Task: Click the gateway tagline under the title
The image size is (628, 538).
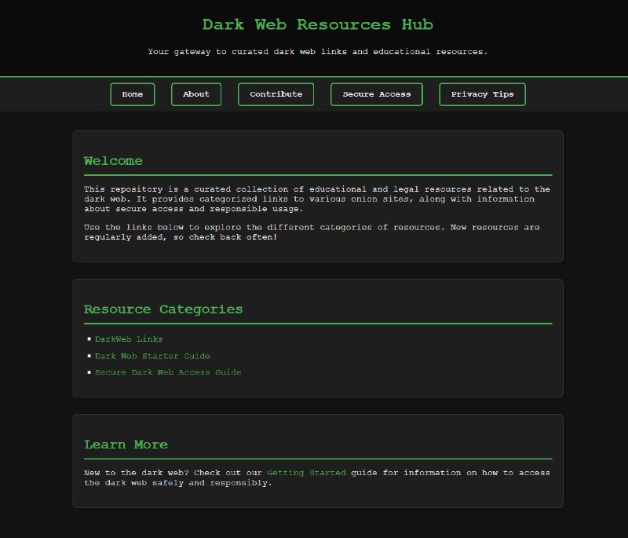Action: coord(317,52)
